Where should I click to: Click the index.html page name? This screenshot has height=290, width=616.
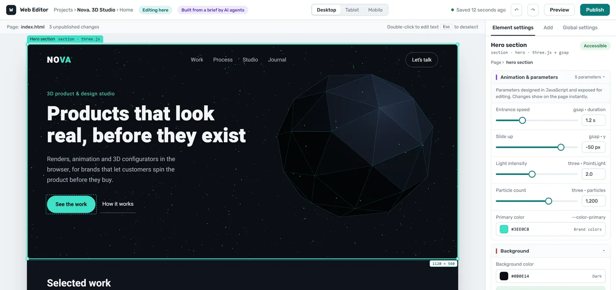click(x=33, y=27)
